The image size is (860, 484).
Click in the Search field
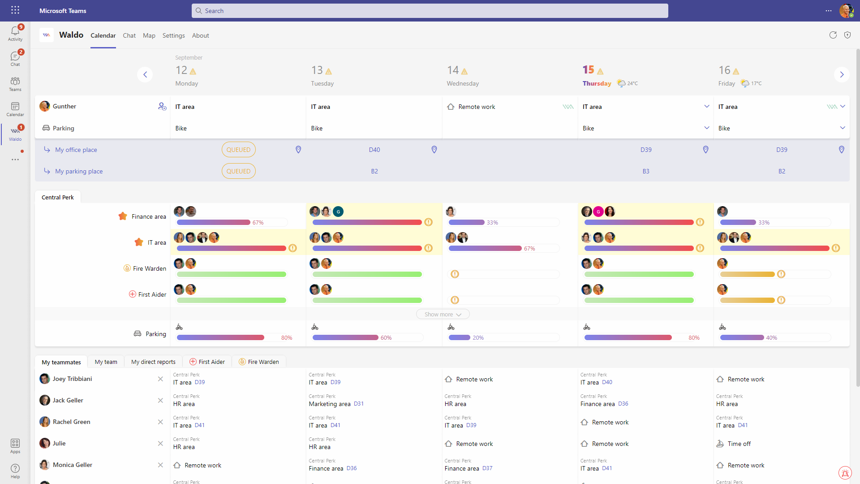(x=430, y=11)
